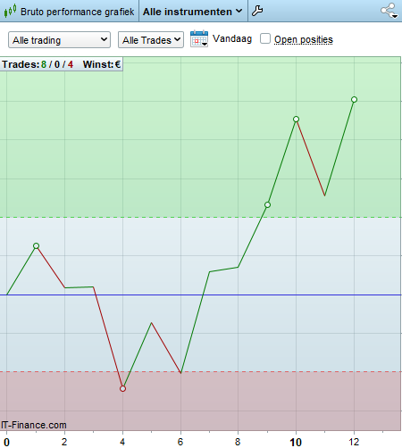
Task: Click the x-axis label 4
Action: 122,442
